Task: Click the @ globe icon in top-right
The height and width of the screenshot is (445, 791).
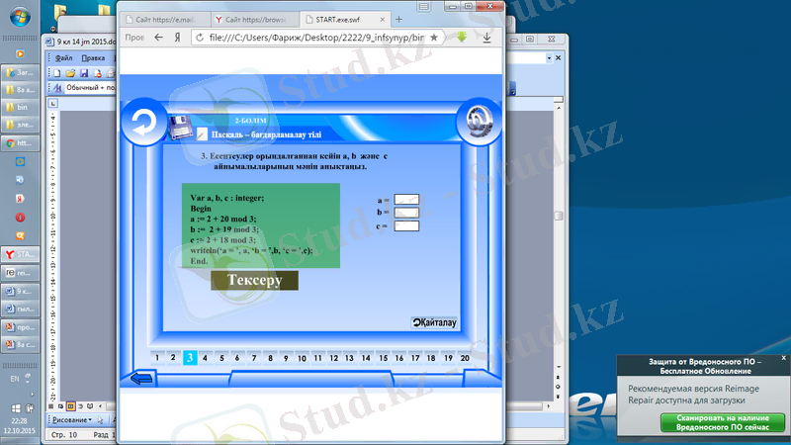Action: (x=478, y=123)
